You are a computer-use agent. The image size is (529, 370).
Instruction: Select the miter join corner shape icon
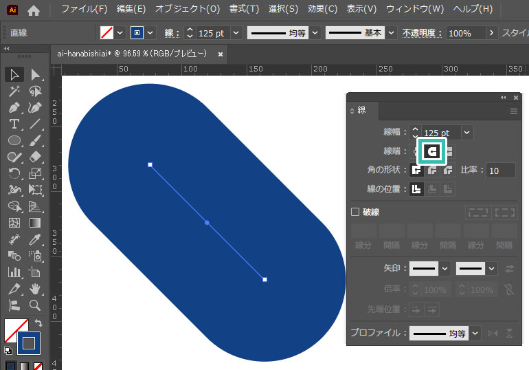pyautogui.click(x=416, y=170)
